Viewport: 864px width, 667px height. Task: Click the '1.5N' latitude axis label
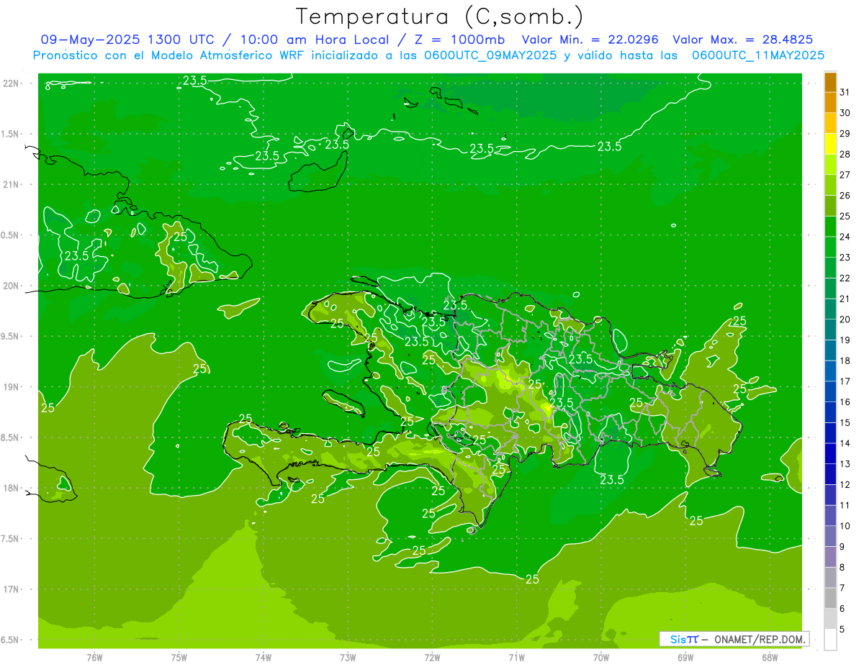(x=10, y=135)
